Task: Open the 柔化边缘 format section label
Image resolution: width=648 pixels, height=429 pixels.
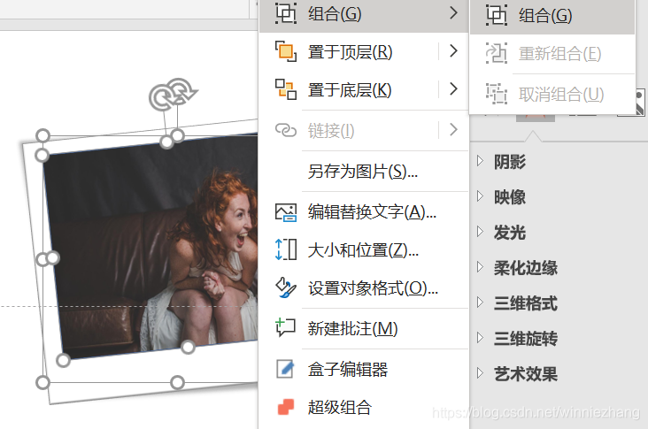Action: (x=526, y=268)
